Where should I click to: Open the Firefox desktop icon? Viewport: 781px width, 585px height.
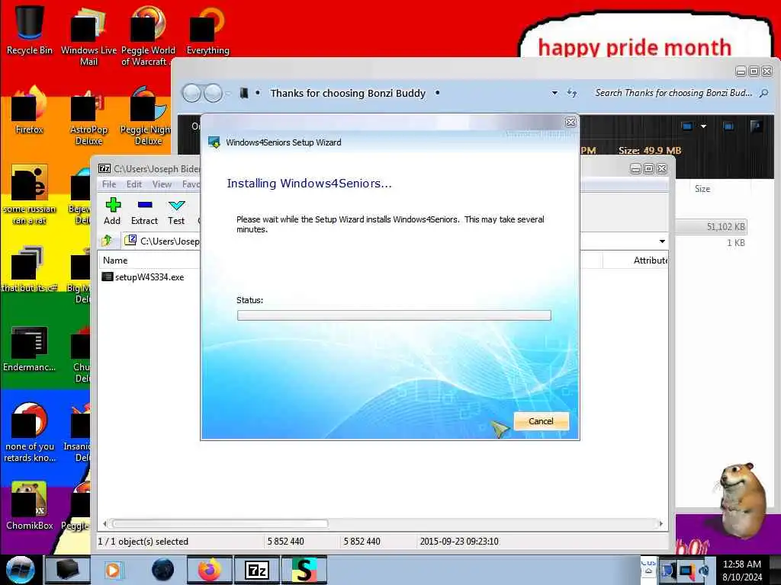tap(30, 110)
